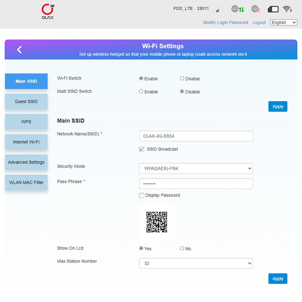This screenshot has height=302, width=302.
Task: Click the globe disconnected icon
Action: pyautogui.click(x=256, y=9)
